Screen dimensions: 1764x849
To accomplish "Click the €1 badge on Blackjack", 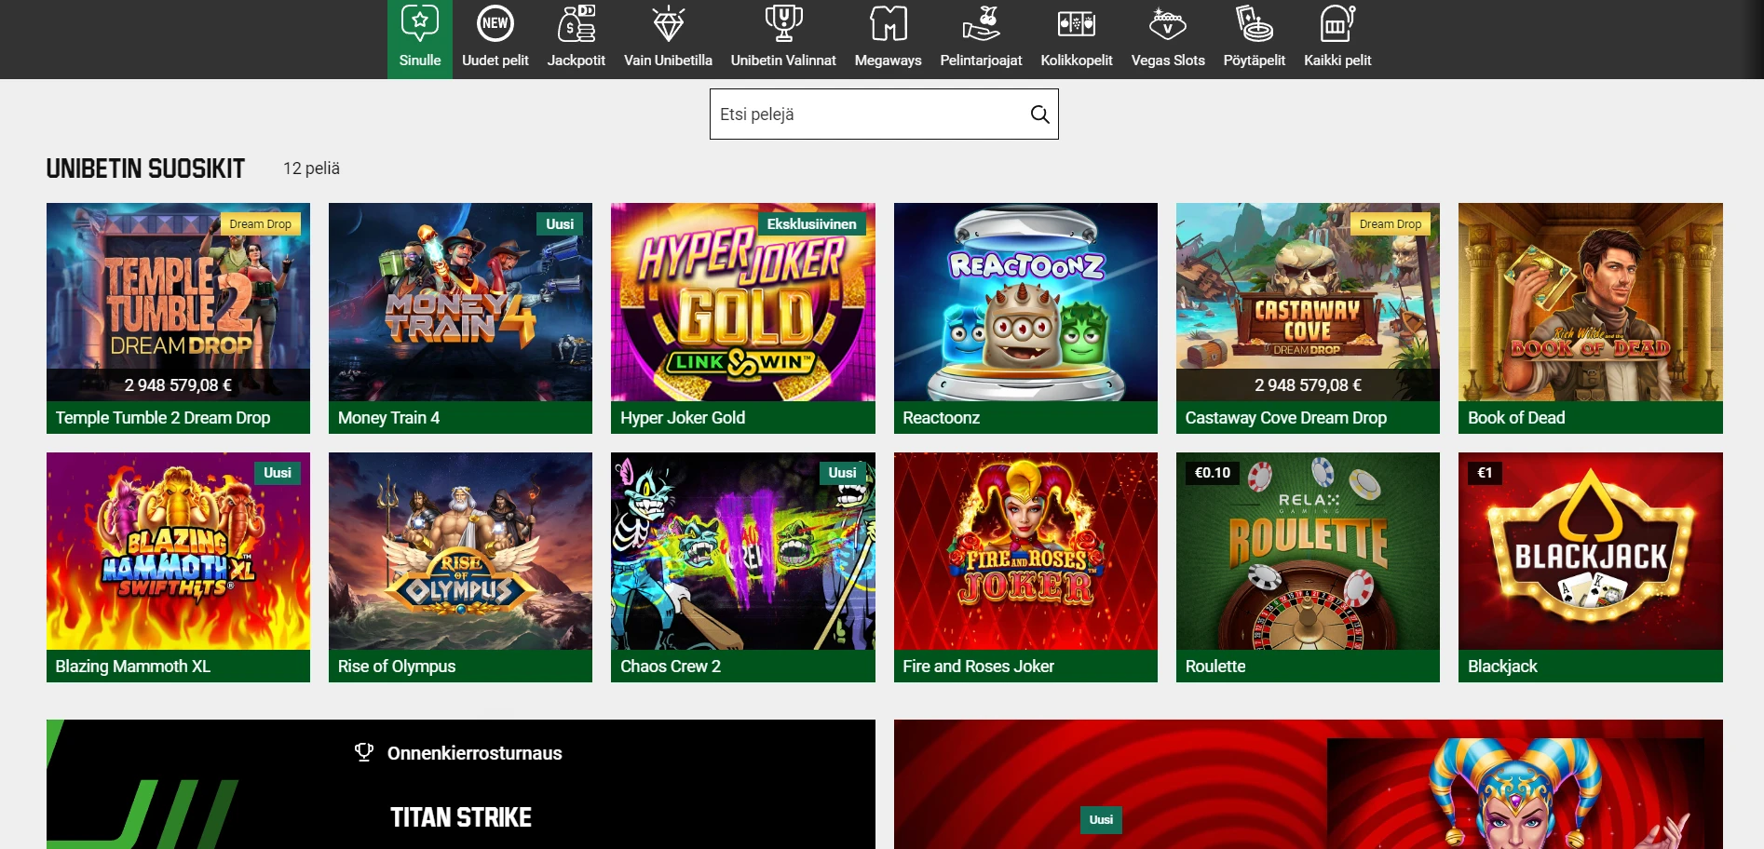I will pyautogui.click(x=1485, y=473).
